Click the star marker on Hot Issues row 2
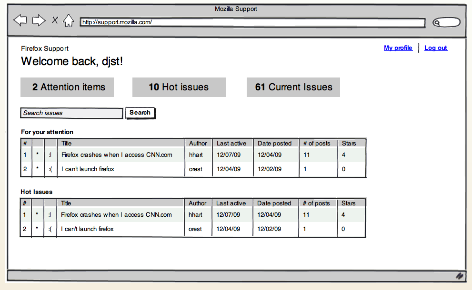472x290 pixels. click(37, 228)
